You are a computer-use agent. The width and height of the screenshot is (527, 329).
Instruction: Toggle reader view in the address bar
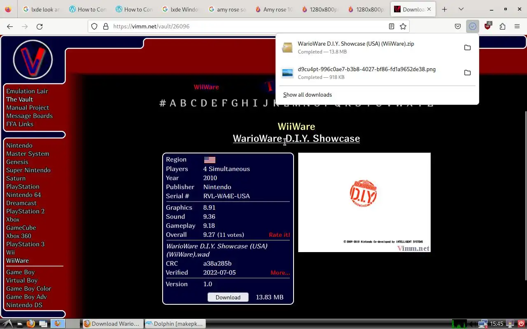[392, 26]
